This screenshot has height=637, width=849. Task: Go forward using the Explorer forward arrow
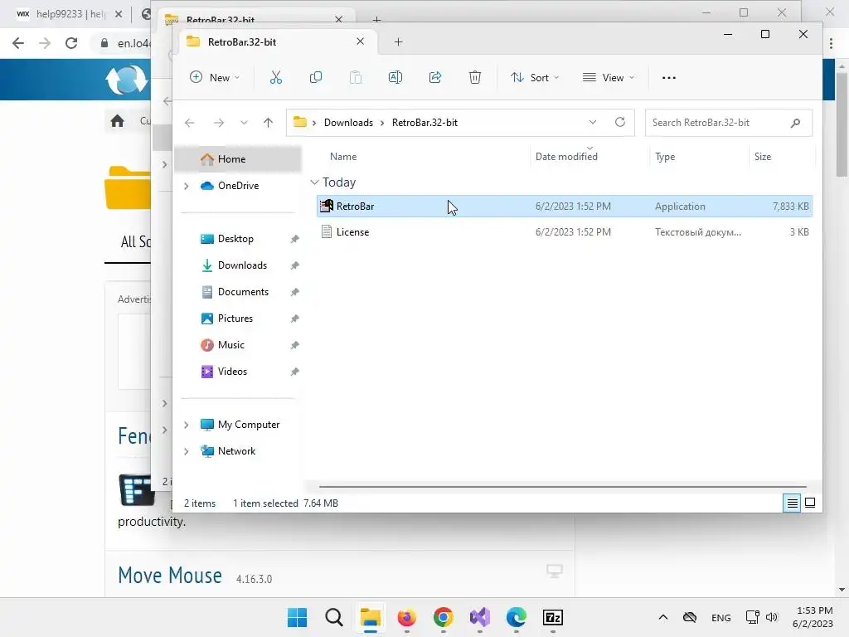(219, 123)
